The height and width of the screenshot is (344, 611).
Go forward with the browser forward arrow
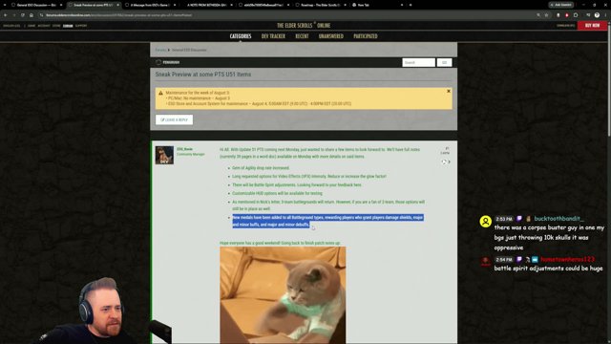pyautogui.click(x=14, y=15)
